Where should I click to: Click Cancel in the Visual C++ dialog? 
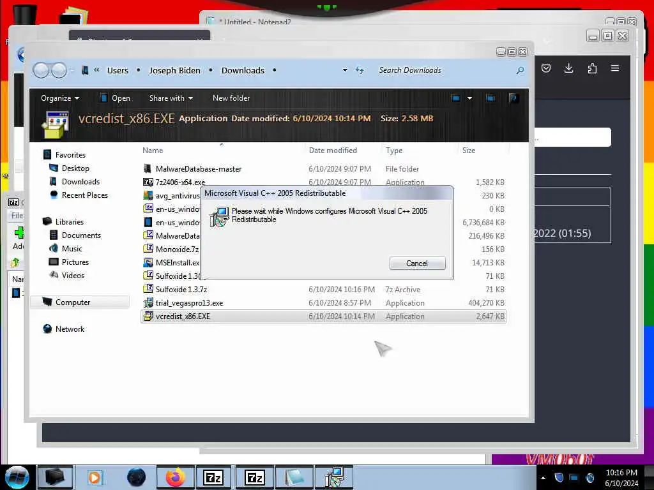[417, 264]
